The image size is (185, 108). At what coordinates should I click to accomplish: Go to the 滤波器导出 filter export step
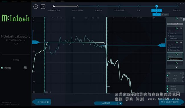point(177,10)
